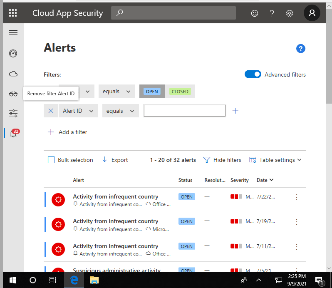The height and width of the screenshot is (288, 332).
Task: Open the Alert ID field dropdown
Action: click(x=78, y=111)
